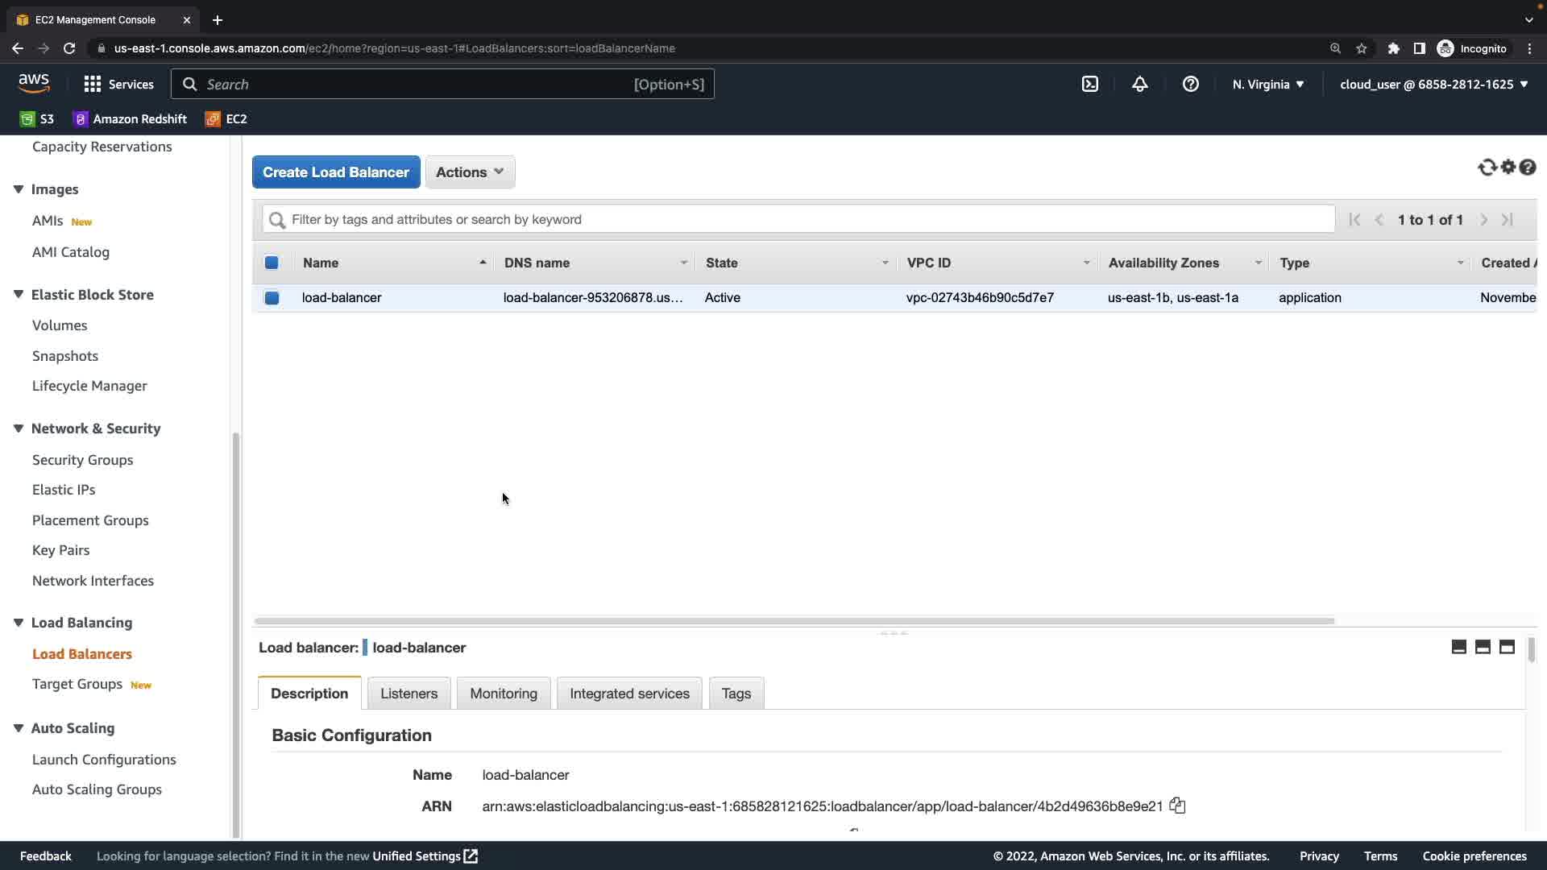Switch to the Listeners tab

point(409,693)
